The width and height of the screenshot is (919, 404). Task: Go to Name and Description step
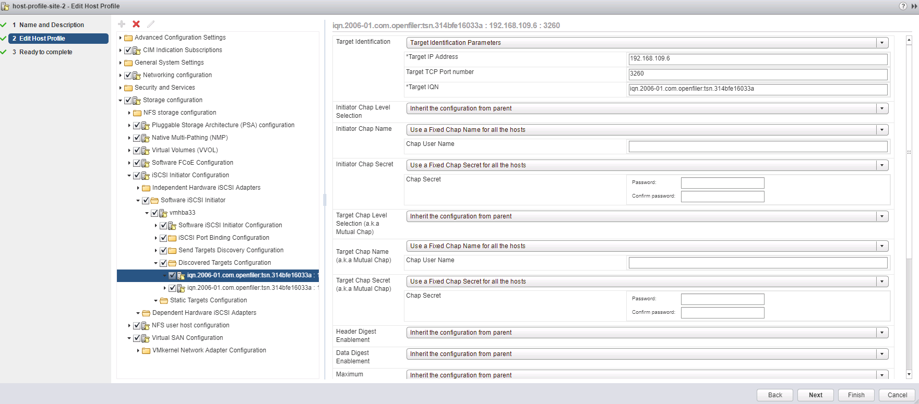[x=51, y=25]
